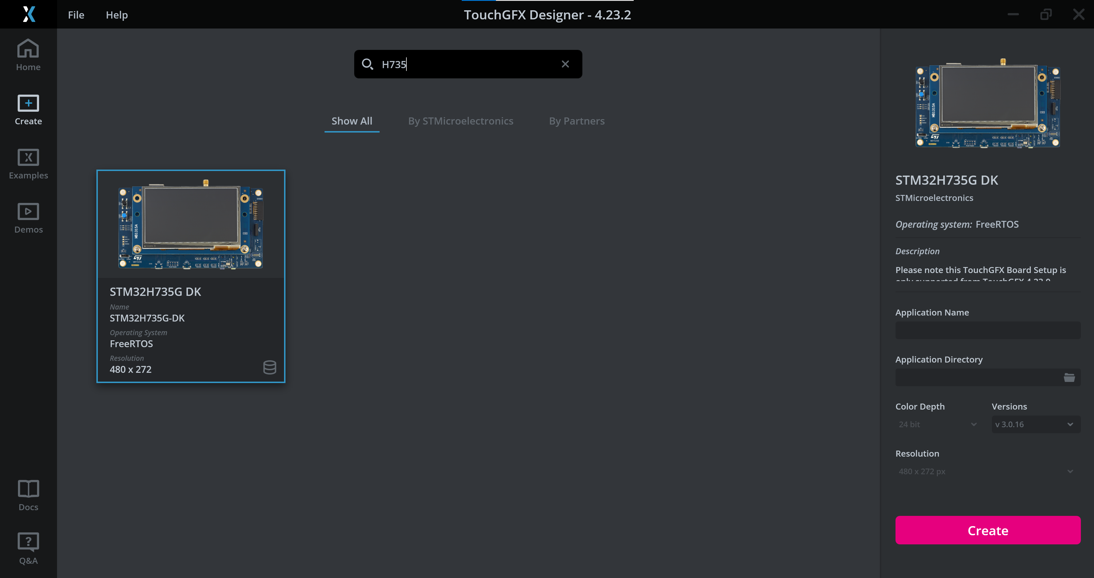Open the Color Depth 24 bit dropdown
The width and height of the screenshot is (1094, 578).
pos(937,424)
